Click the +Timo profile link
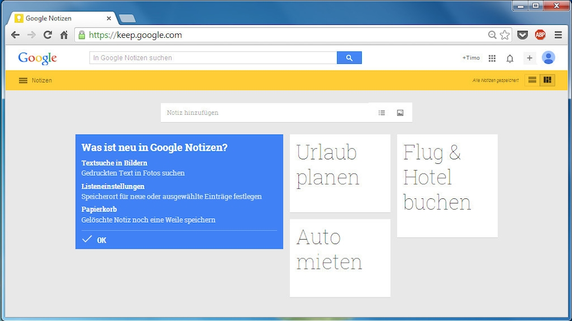This screenshot has height=321, width=572. 471,58
